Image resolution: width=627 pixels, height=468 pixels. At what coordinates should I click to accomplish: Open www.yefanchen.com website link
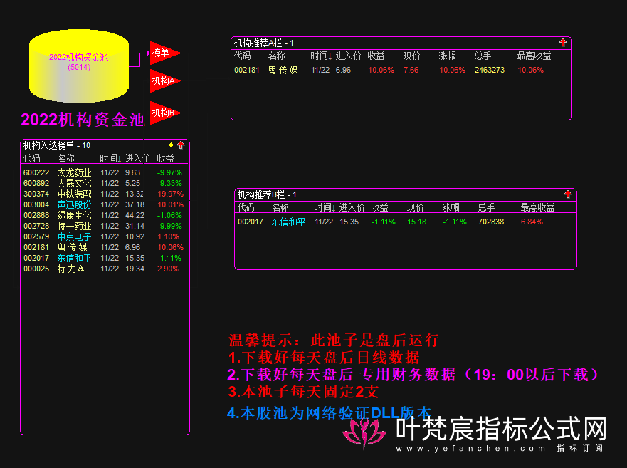click(x=470, y=448)
